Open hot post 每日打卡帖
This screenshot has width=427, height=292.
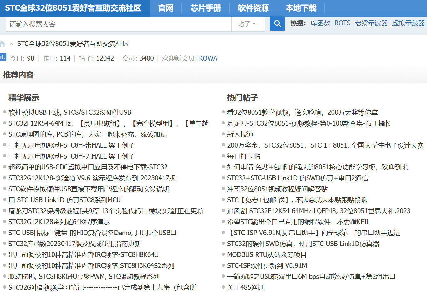pos(244,156)
